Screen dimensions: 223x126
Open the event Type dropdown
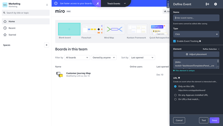click(x=196, y=34)
